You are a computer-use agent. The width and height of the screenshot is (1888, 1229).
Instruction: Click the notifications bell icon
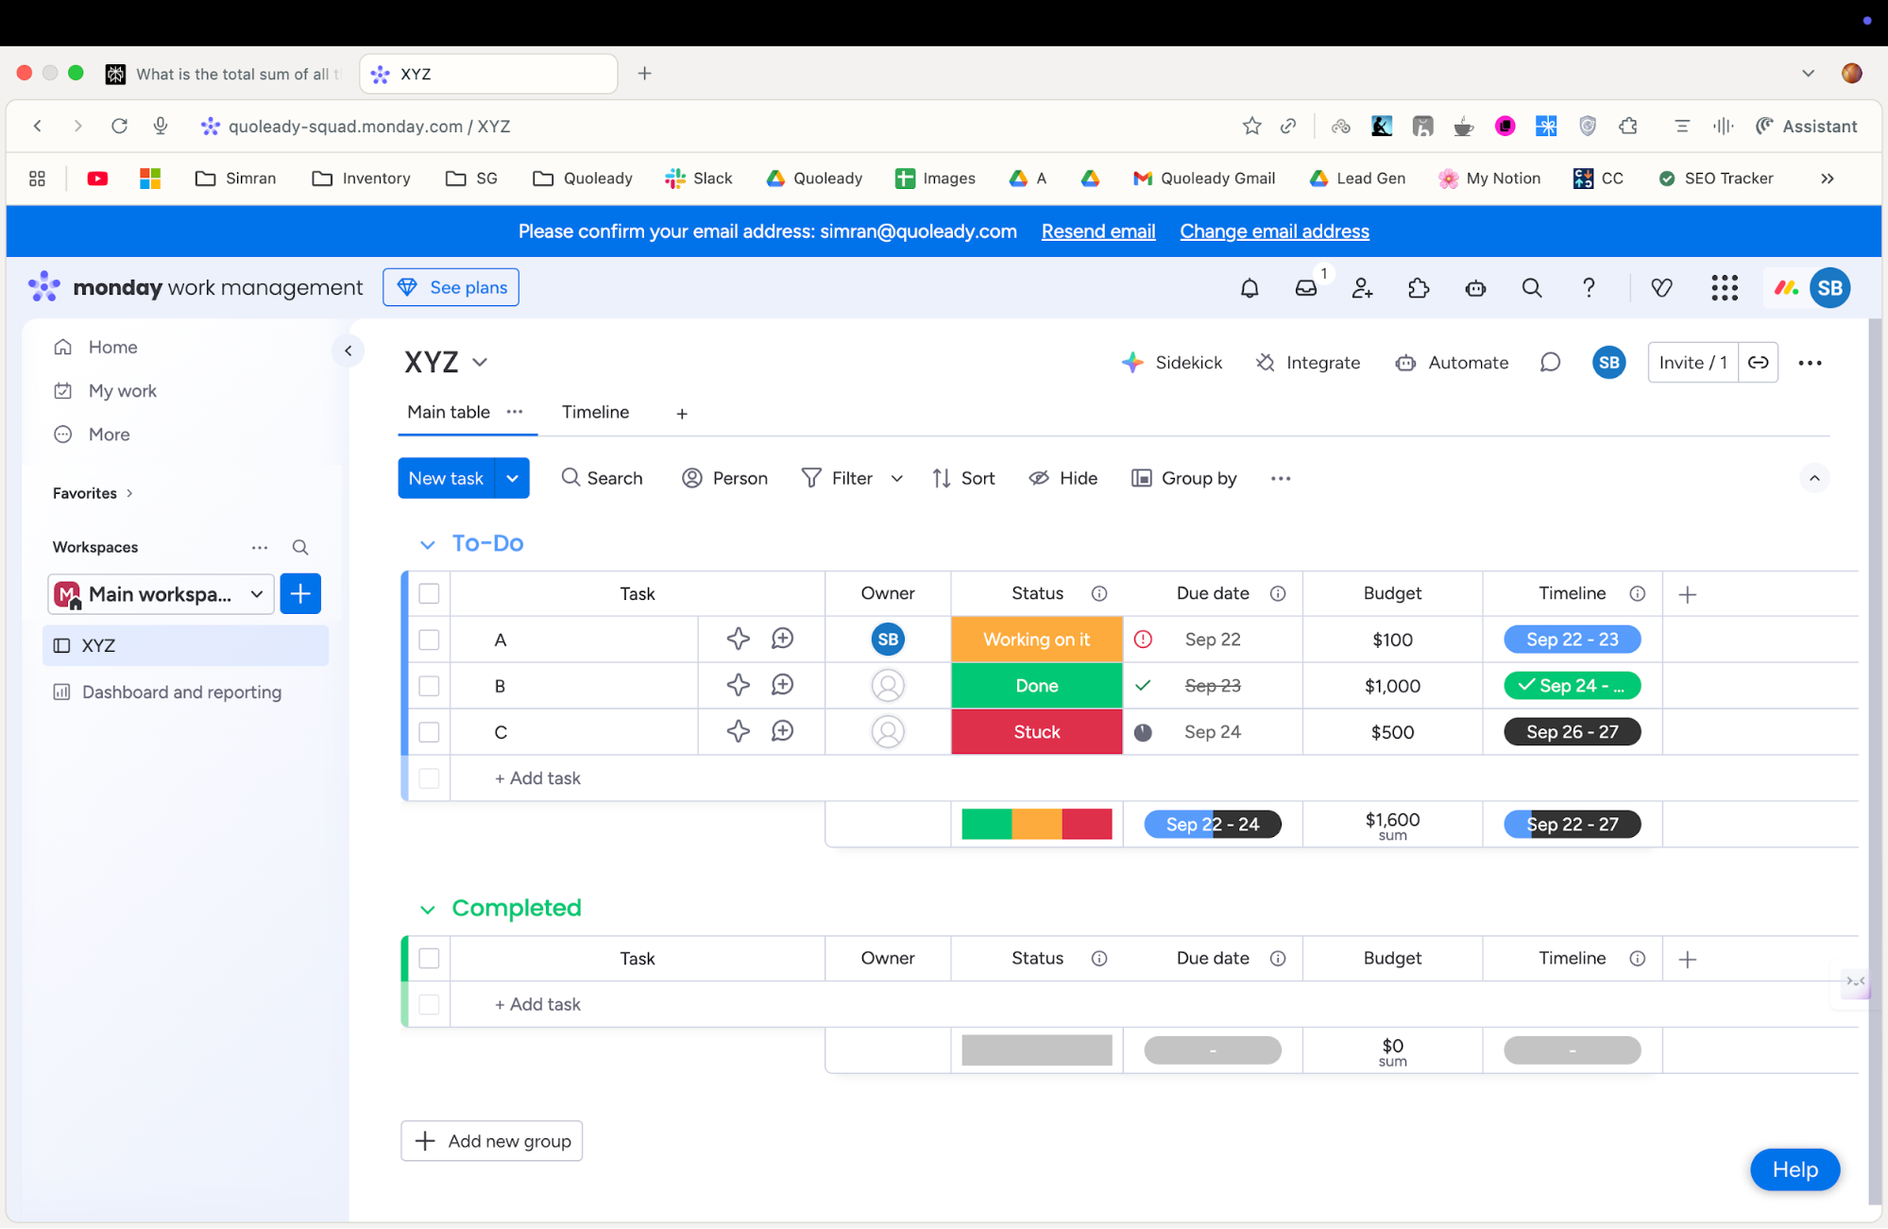(x=1250, y=288)
